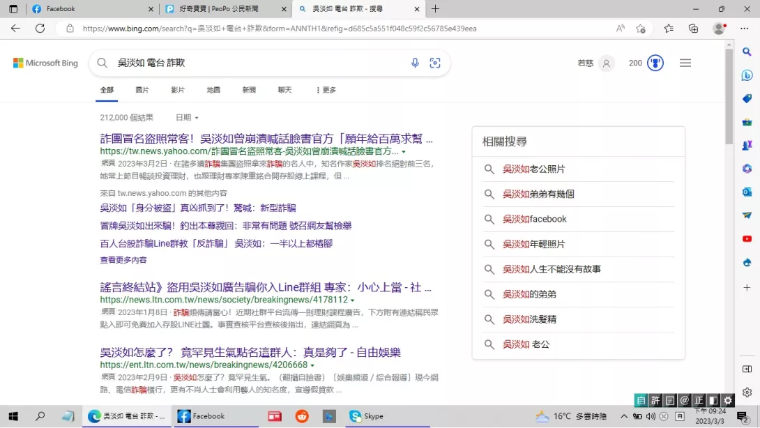The height and width of the screenshot is (428, 760).
Task: View site information lock icon
Action: pos(70,29)
